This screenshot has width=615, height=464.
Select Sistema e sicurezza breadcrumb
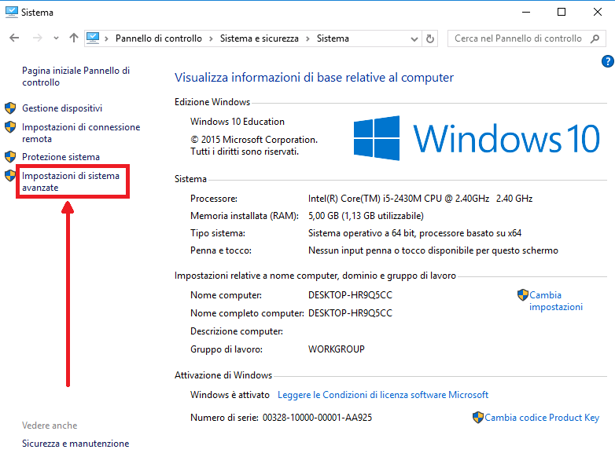(x=260, y=38)
